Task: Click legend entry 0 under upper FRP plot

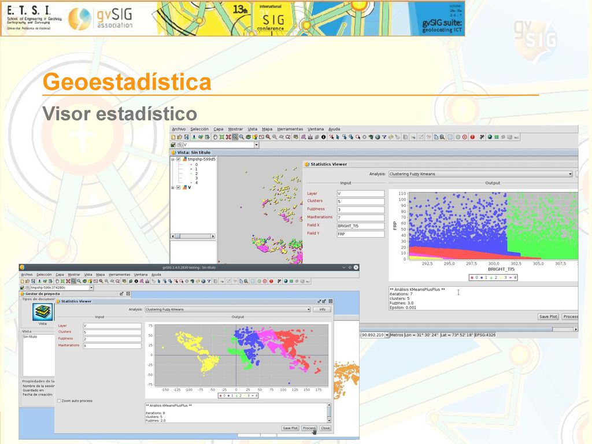Action: pos(474,277)
